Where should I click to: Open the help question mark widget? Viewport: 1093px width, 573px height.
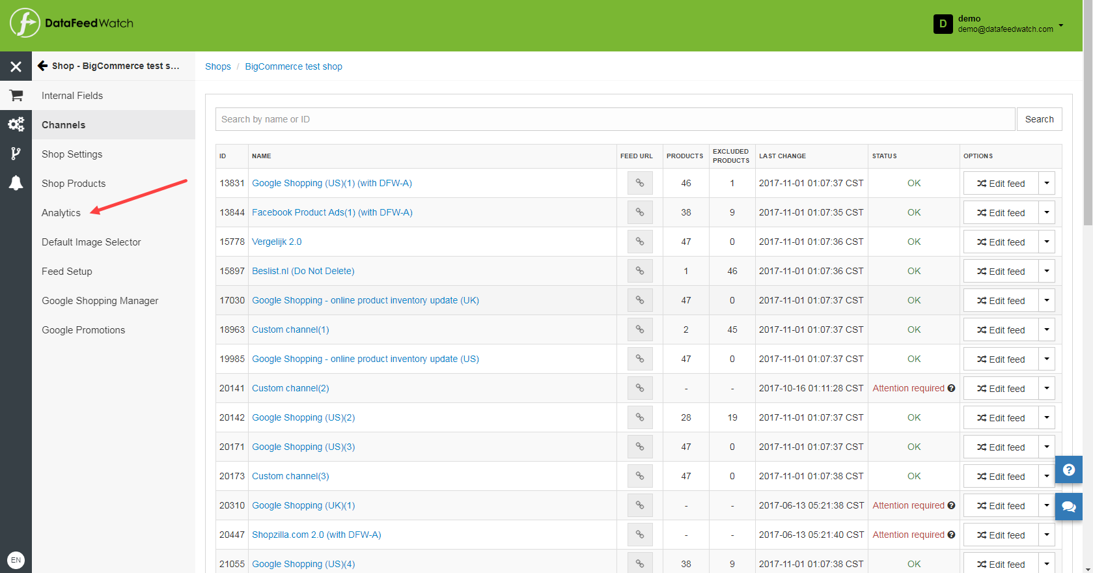[1069, 469]
